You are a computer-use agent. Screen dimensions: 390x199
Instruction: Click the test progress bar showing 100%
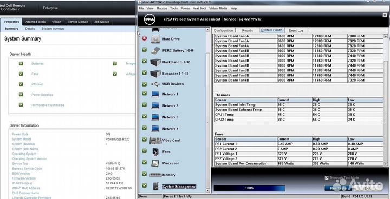[249, 188]
